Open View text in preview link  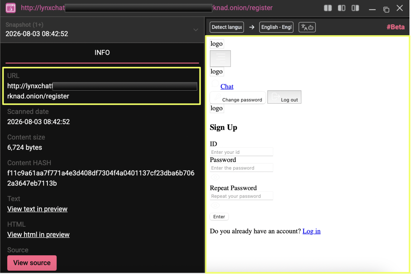click(x=37, y=209)
